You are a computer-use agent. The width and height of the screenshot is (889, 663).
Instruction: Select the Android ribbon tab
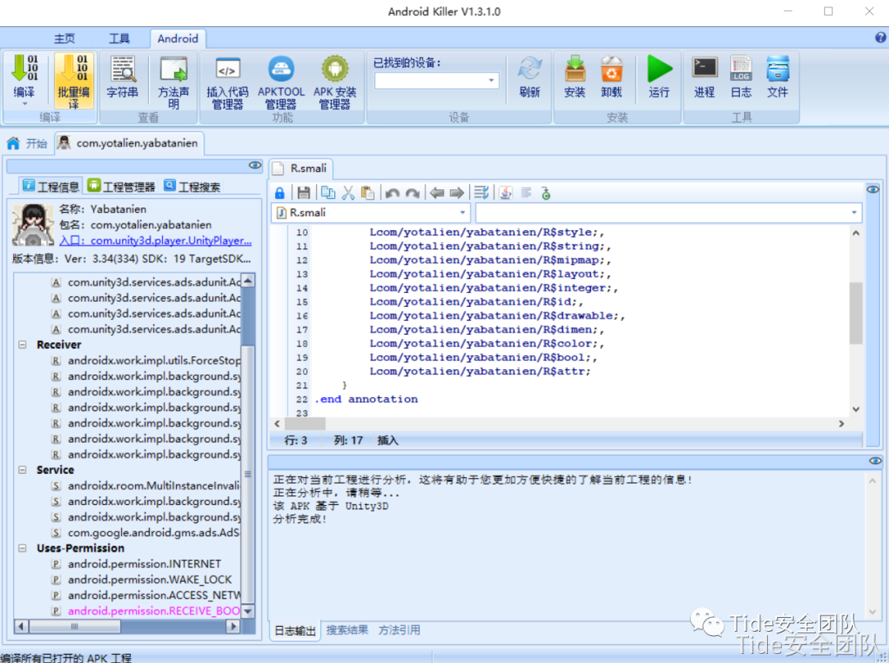pos(178,39)
